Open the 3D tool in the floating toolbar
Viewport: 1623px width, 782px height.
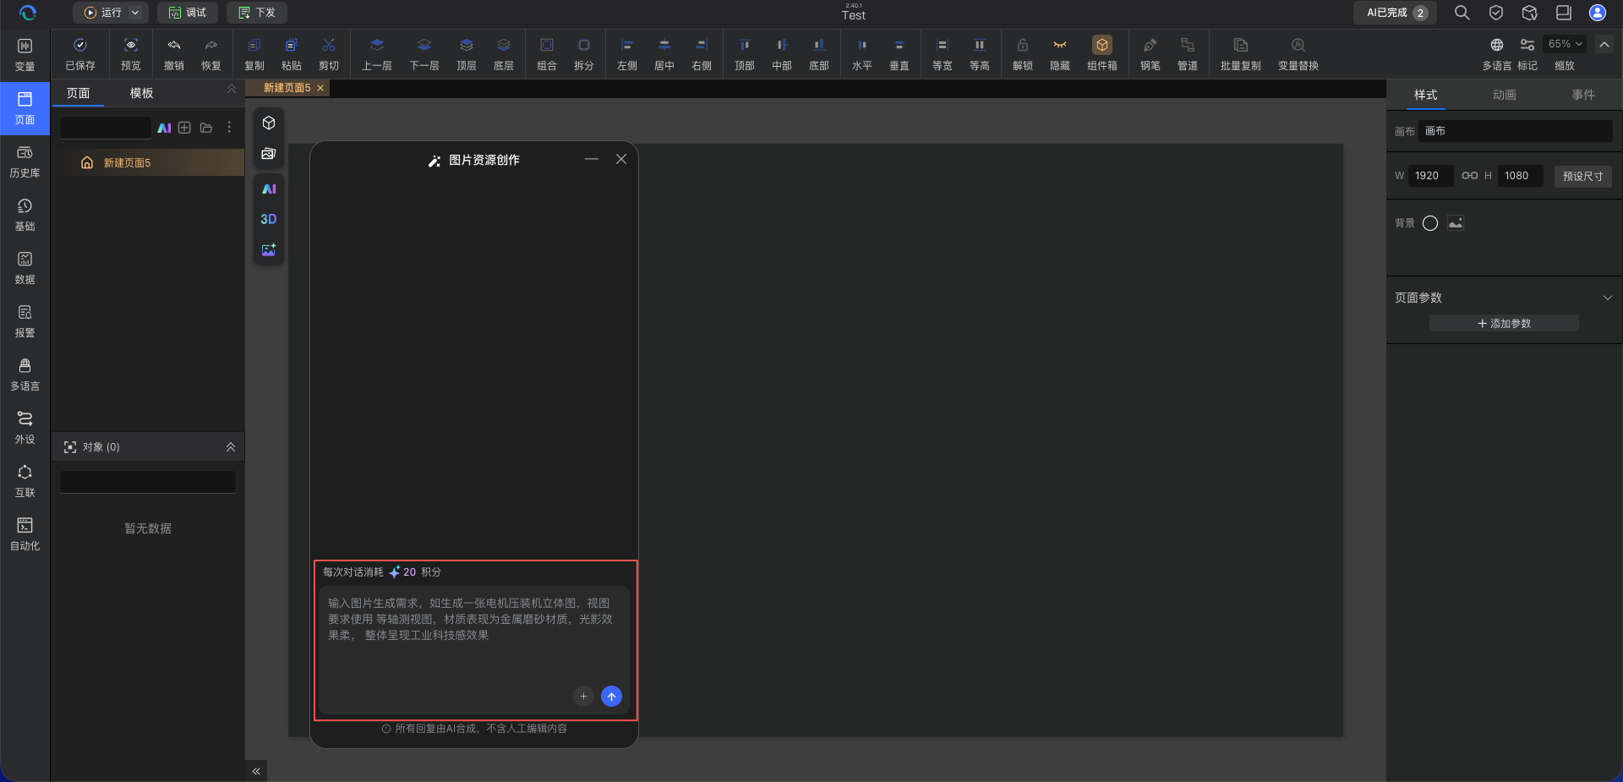(x=269, y=219)
